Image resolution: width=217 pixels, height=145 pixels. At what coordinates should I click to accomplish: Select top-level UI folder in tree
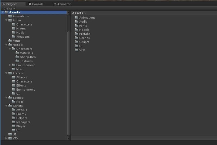14,134
